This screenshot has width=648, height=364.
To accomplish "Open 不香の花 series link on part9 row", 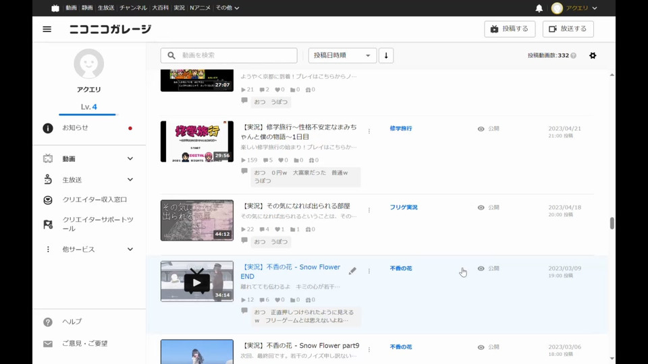I will [x=401, y=348].
